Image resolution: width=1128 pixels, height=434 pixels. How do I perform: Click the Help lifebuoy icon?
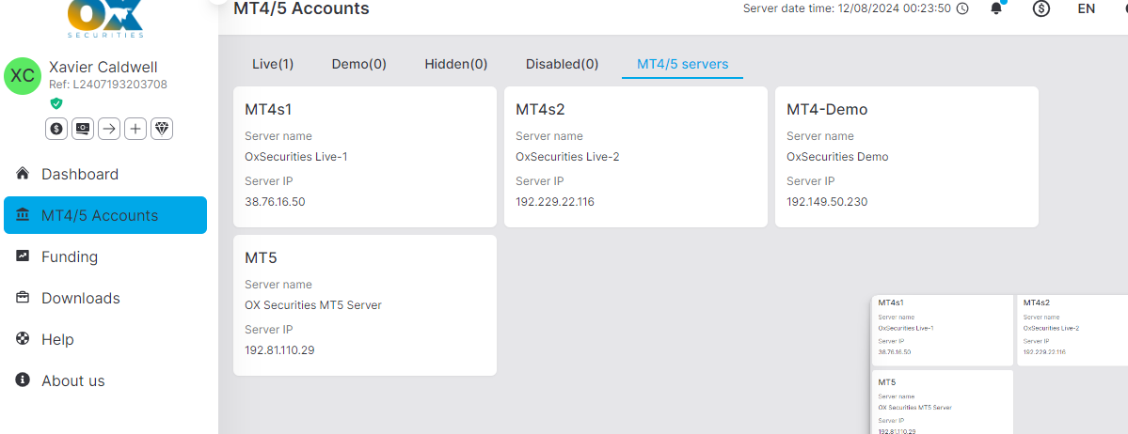23,338
